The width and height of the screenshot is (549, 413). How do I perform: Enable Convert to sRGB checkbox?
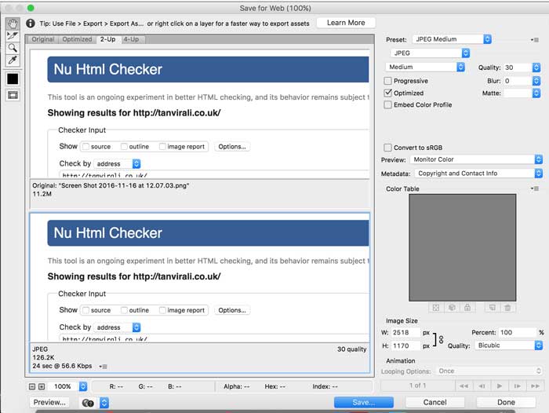(x=387, y=148)
